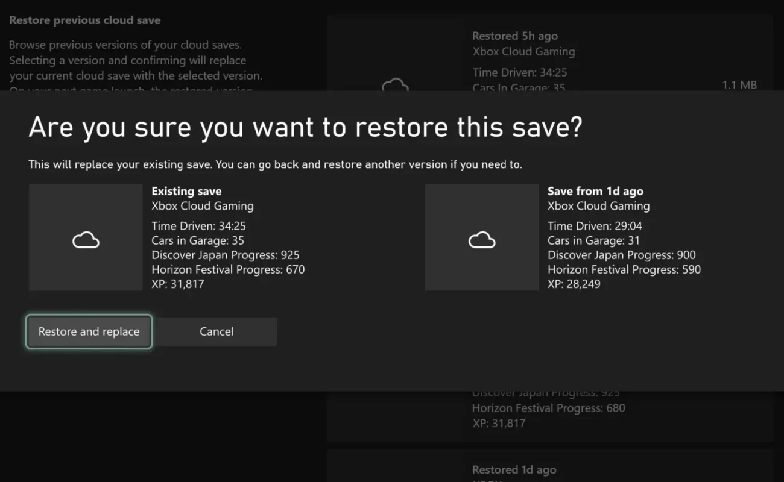Click 'Horizon Festival Progress: 670'
Viewport: 784px width, 482px height.
[228, 269]
